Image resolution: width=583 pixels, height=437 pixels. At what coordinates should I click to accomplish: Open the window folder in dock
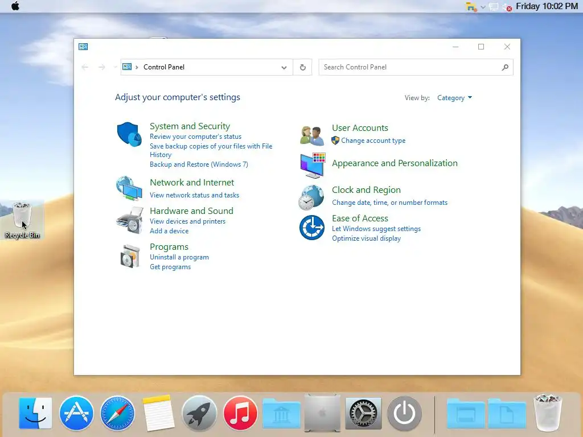[x=466, y=414]
